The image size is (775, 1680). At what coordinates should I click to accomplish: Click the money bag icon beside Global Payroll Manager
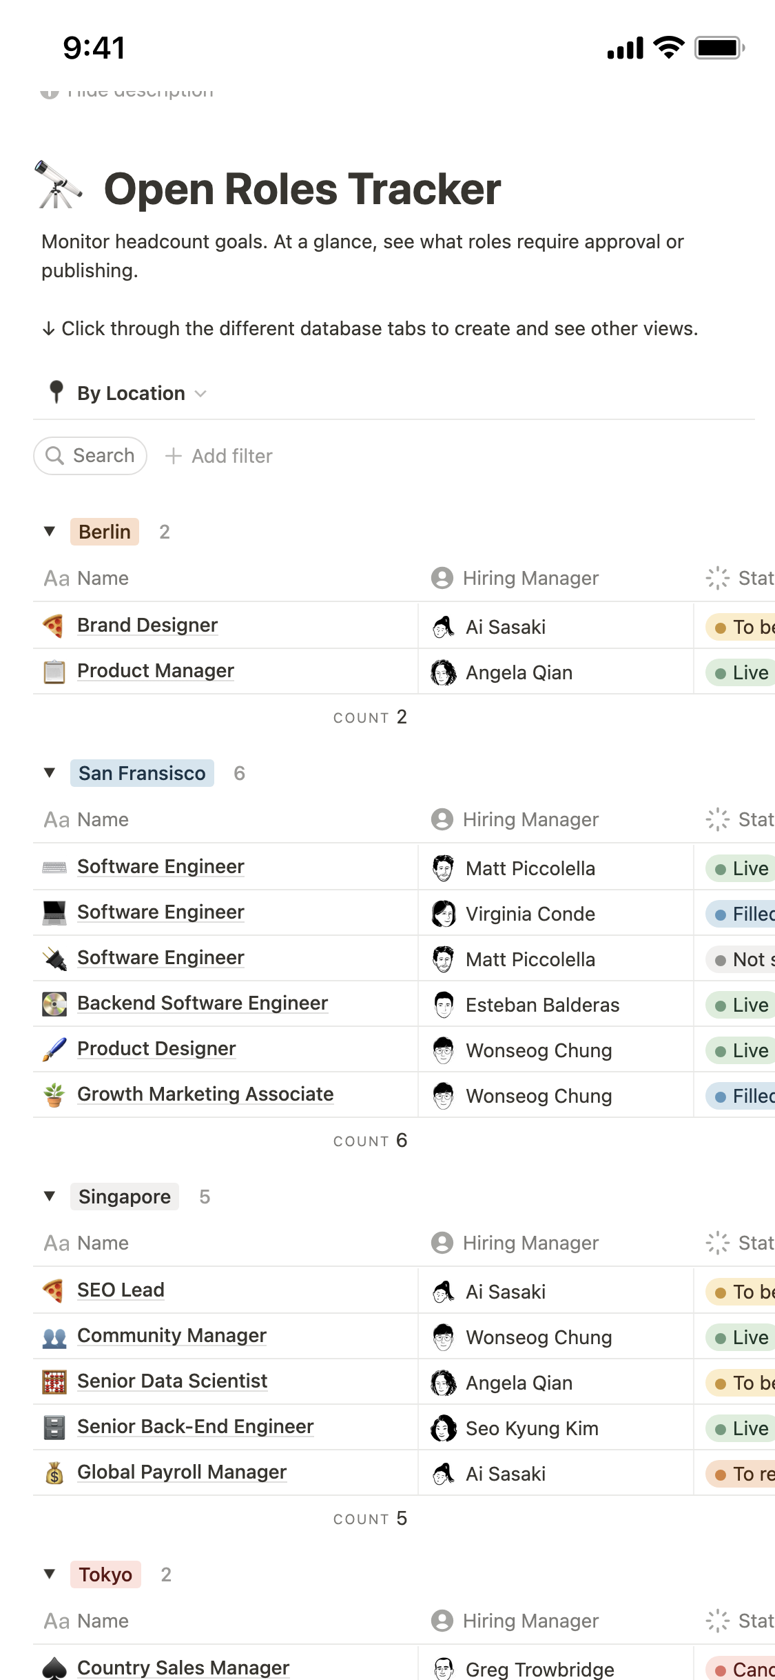54,1472
